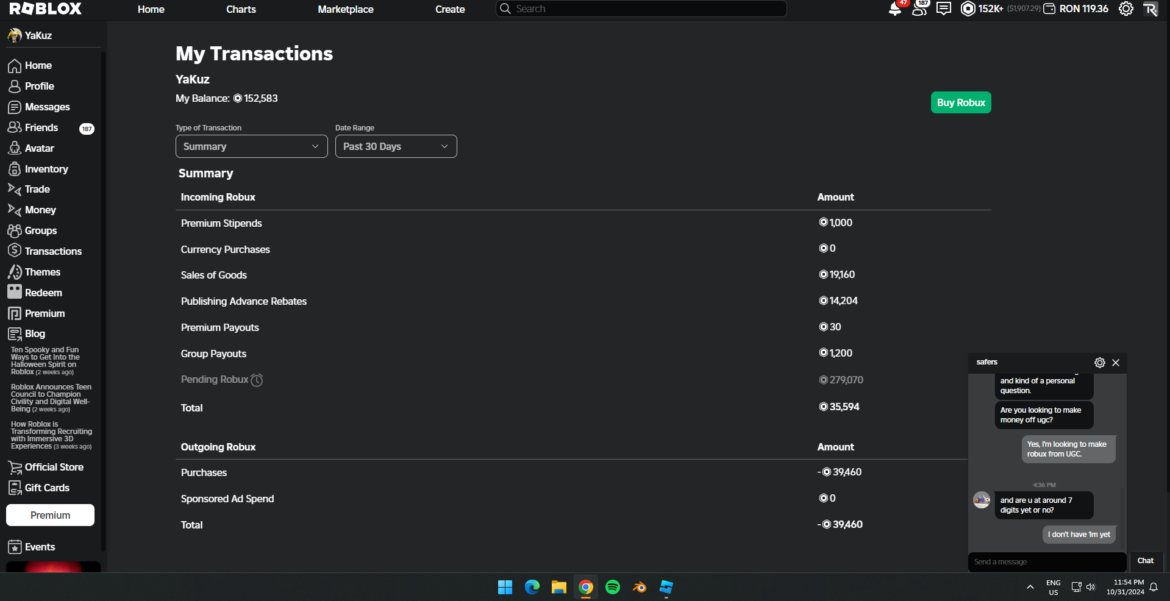Open the Ten Spooky and Fun Ways blog post
The width and height of the screenshot is (1170, 601).
tap(45, 361)
